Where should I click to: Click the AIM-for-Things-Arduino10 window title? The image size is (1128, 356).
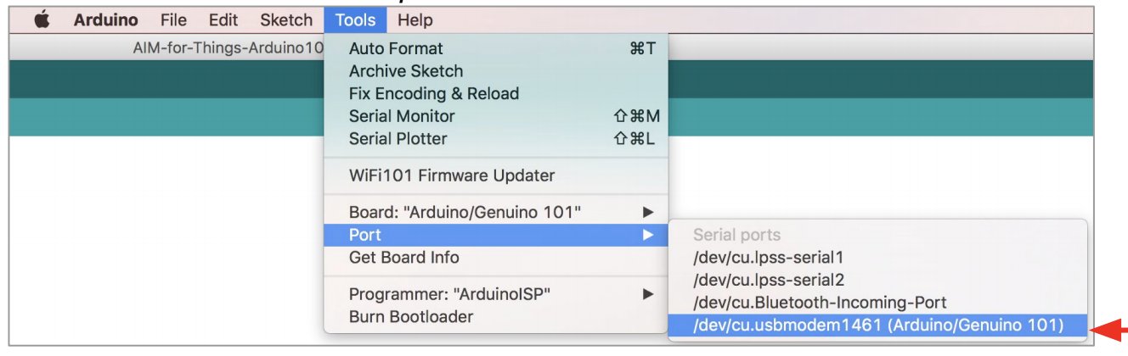(228, 47)
